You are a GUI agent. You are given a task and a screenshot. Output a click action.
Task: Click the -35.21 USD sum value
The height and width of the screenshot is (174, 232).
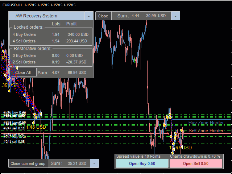click(x=76, y=163)
